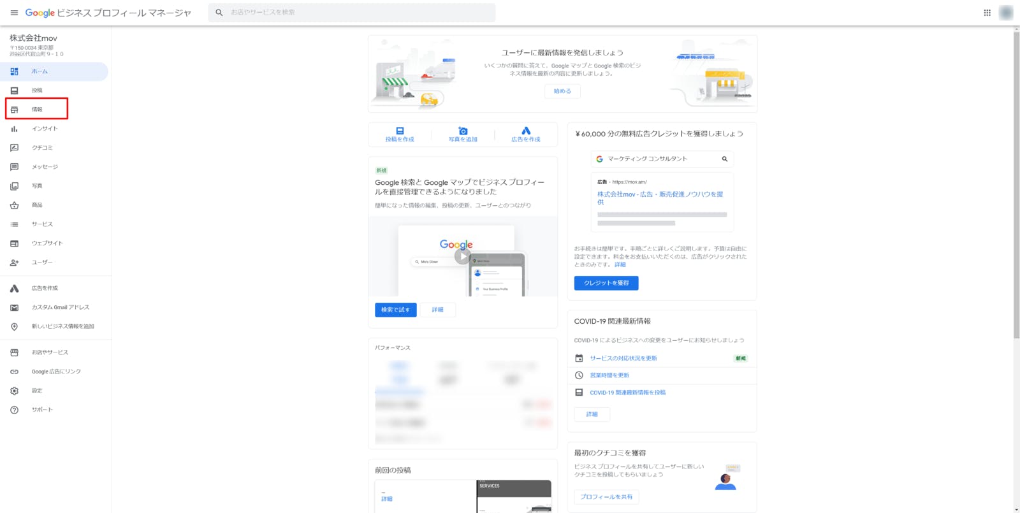Click the クチコミ reviews icon

coord(14,148)
